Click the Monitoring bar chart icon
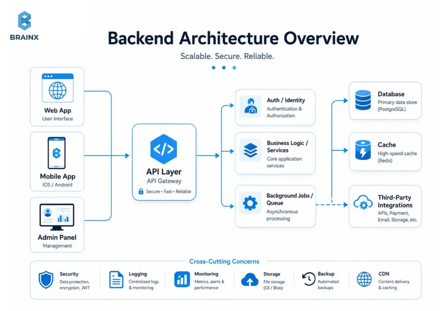Image resolution: width=446 pixels, height=311 pixels. 182,279
